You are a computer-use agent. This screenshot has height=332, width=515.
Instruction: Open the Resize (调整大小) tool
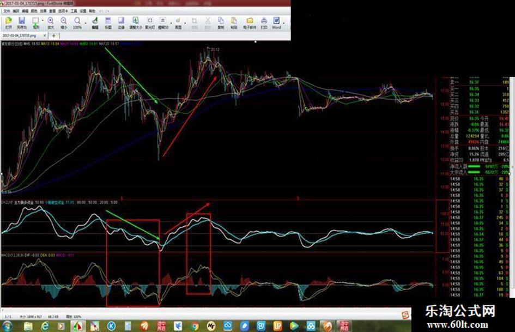(x=136, y=23)
